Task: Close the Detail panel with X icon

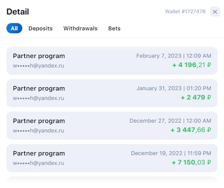Action: pos(215,12)
